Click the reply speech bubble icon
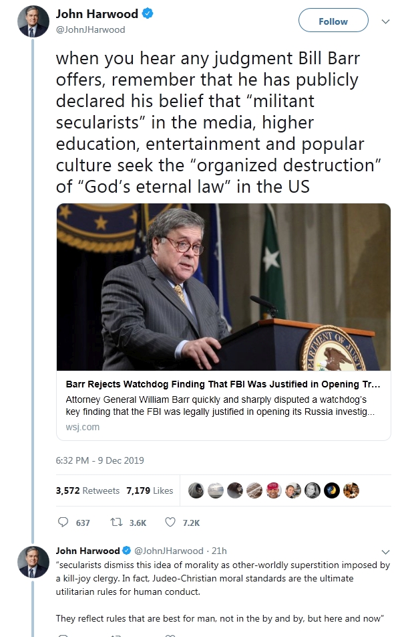404x637 pixels. point(63,522)
